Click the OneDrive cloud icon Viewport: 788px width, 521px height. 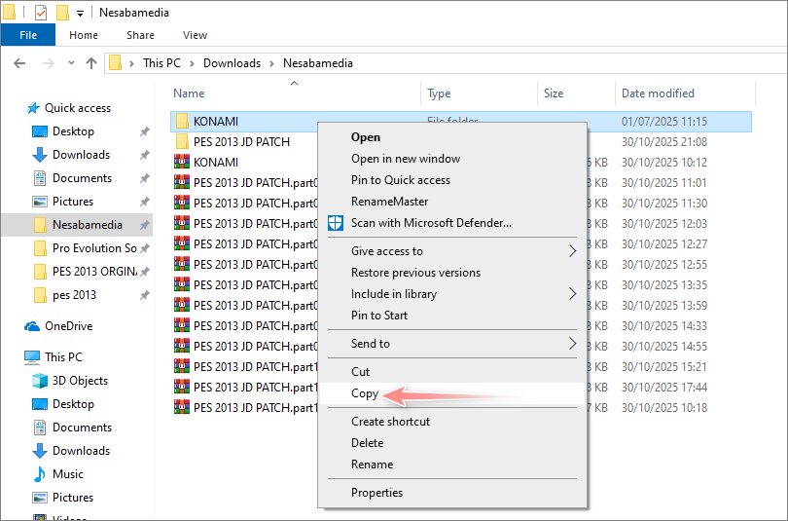[32, 326]
